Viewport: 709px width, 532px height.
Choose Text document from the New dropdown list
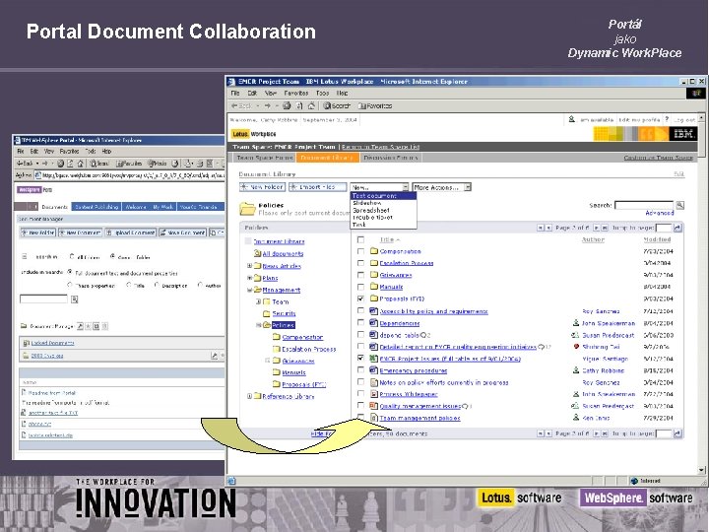(383, 196)
